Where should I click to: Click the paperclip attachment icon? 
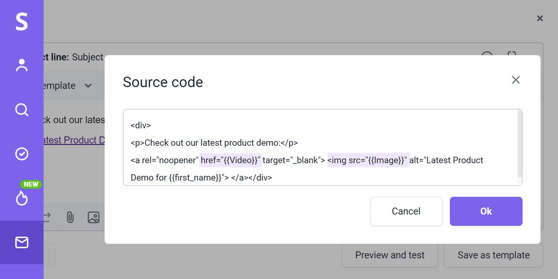point(70,217)
